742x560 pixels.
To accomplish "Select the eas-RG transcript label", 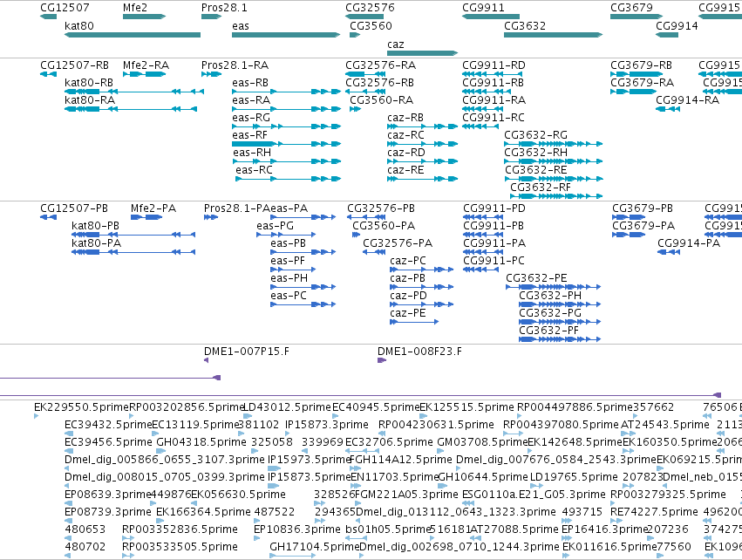I will click(251, 118).
